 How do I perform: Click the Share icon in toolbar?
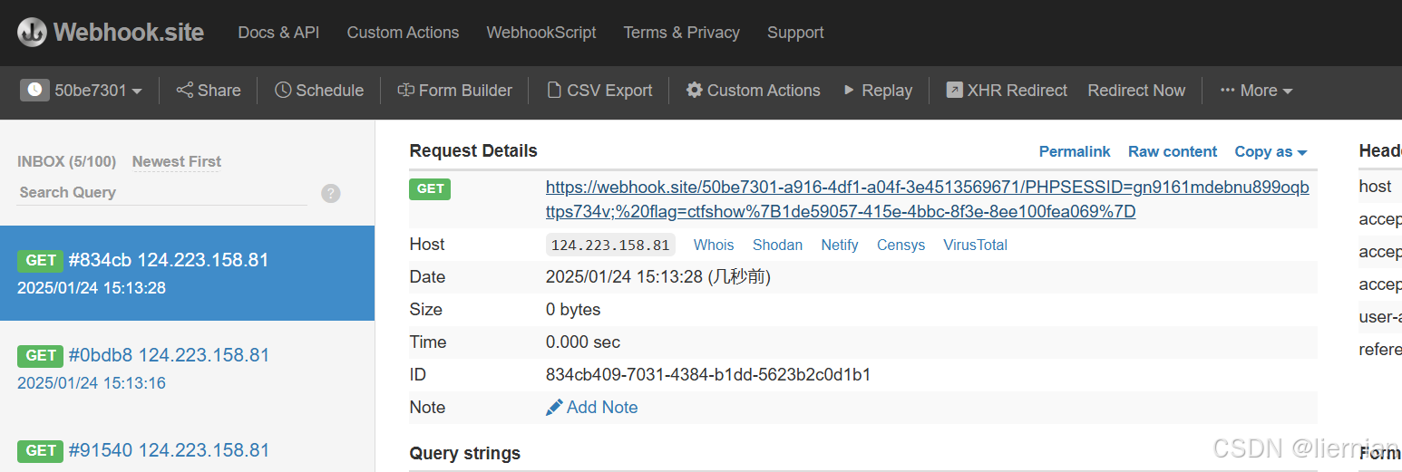point(184,90)
